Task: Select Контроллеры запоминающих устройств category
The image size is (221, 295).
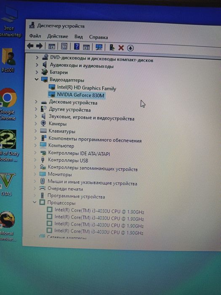Action: coord(93,168)
